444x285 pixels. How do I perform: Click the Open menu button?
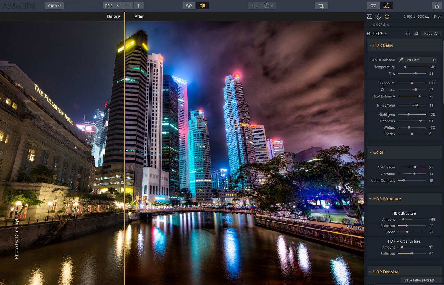tap(54, 6)
